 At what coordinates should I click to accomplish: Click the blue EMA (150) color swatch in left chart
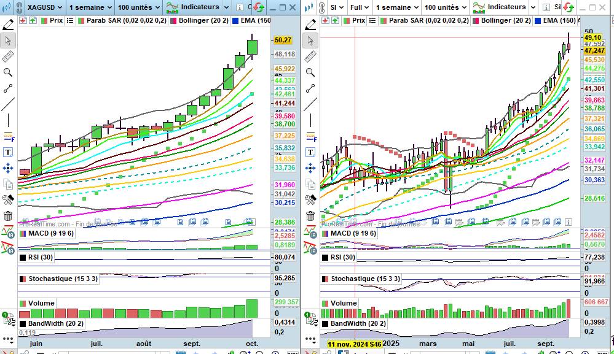235,20
